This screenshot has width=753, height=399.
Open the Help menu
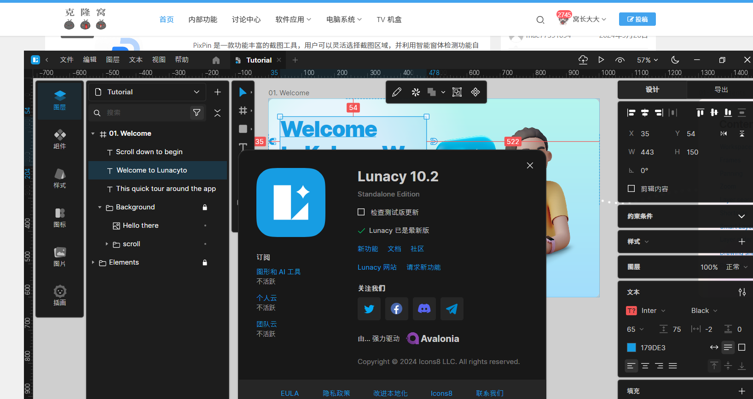(182, 60)
